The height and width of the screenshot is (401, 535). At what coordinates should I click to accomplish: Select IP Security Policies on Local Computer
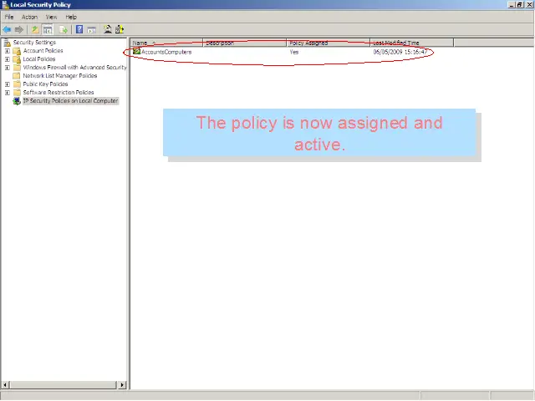[70, 101]
